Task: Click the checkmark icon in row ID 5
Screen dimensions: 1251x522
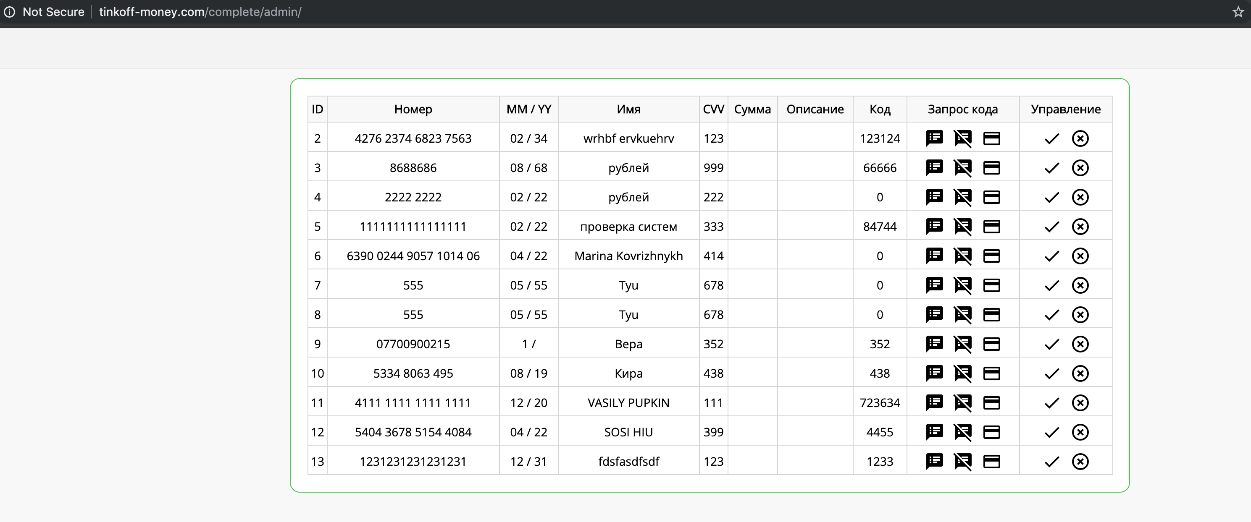Action: [x=1051, y=227]
